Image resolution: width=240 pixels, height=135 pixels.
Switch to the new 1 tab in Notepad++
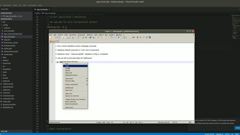(x=54, y=41)
